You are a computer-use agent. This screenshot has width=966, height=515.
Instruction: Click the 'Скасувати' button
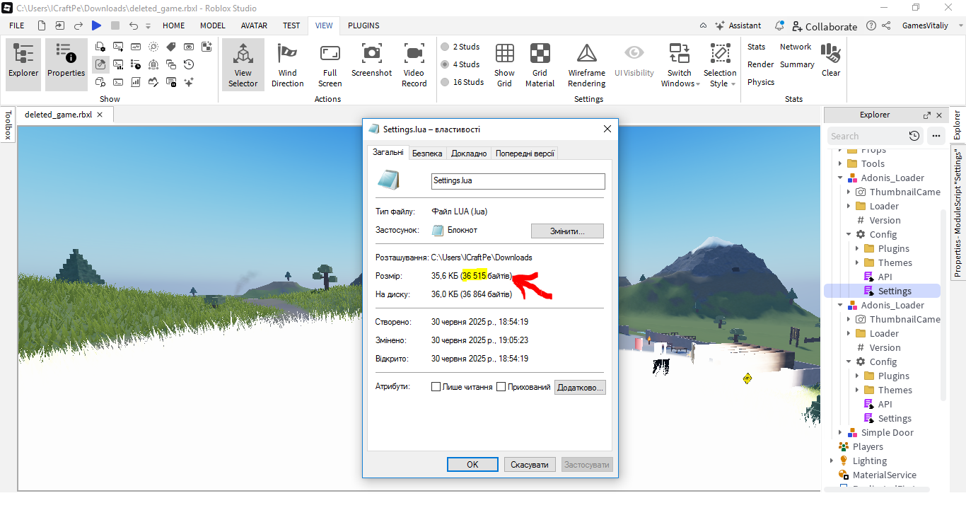530,465
